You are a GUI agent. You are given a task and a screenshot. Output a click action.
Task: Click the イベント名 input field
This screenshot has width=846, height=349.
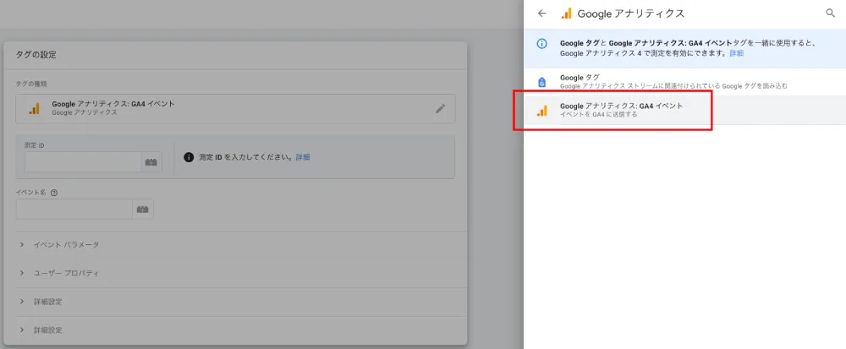[x=74, y=209]
